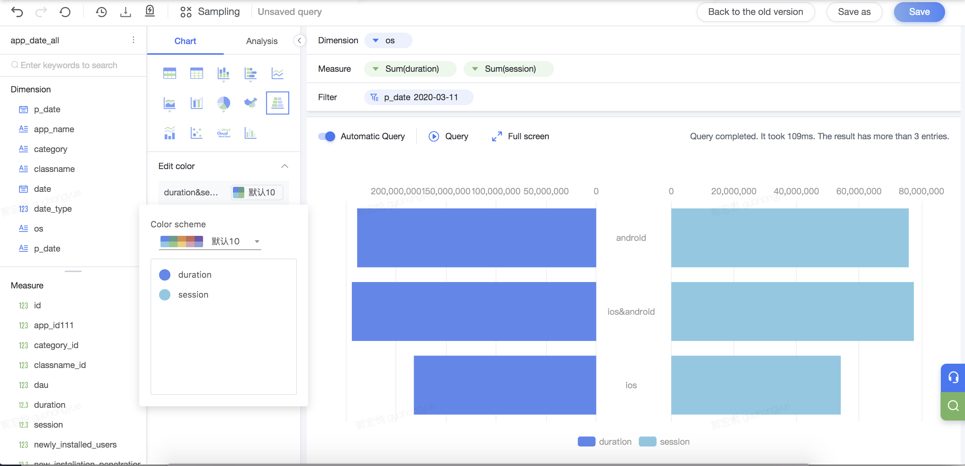Select the app_id111 measure field
This screenshot has width=965, height=466.
pyautogui.click(x=54, y=325)
